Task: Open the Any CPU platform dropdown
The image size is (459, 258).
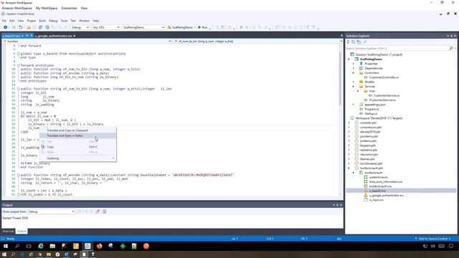Action: (106, 27)
